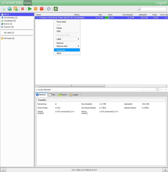Viewport: 168px width, 172px height.
Task: Switch to the Speed tab
Action: click(63, 95)
